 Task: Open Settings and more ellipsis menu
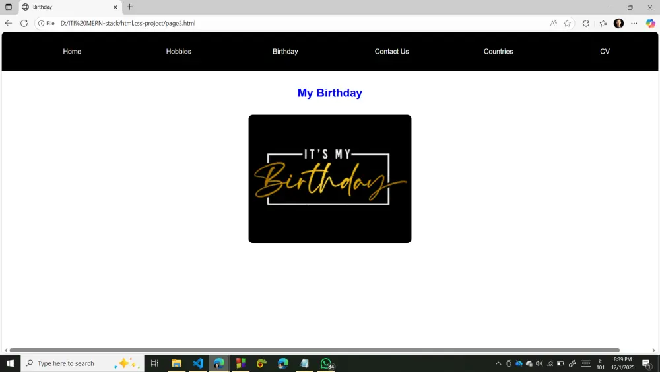coord(634,24)
